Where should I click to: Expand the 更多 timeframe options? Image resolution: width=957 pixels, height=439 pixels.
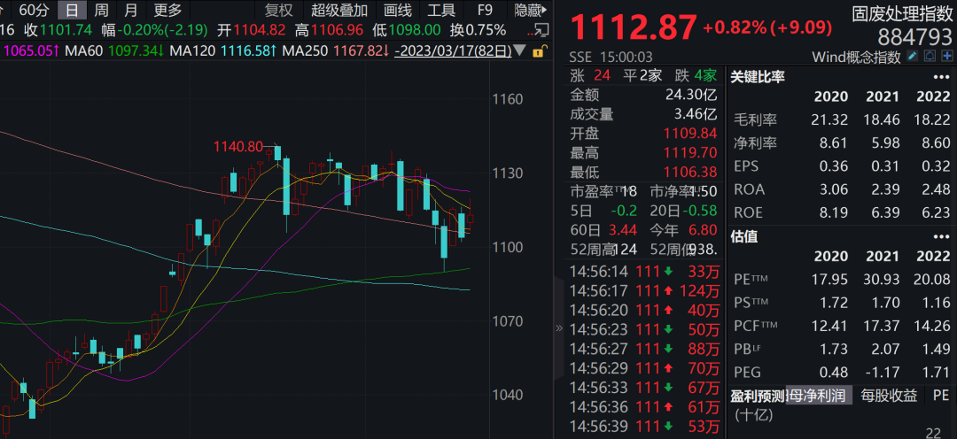pyautogui.click(x=167, y=11)
